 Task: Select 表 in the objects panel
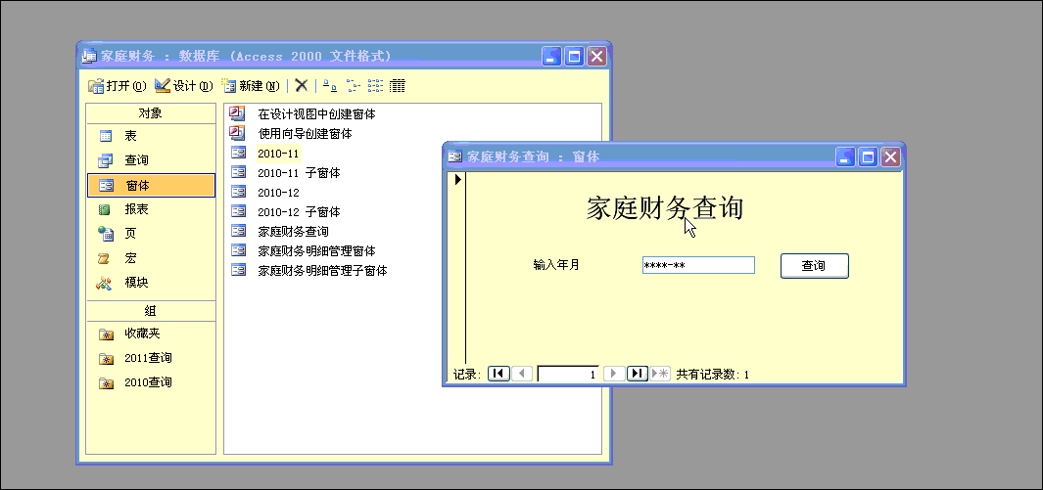[151, 136]
